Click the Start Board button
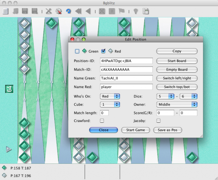This screenshot has width=218, height=180. tap(177, 61)
